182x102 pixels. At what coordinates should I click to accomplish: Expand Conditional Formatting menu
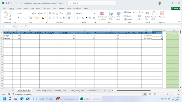coord(102,16)
